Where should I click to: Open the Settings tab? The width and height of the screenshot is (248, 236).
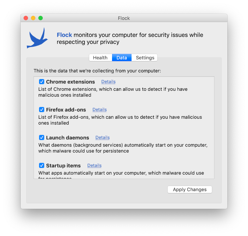(145, 58)
